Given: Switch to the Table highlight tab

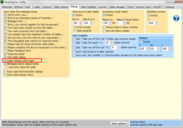Looking at the screenshot, I should [x=88, y=7].
